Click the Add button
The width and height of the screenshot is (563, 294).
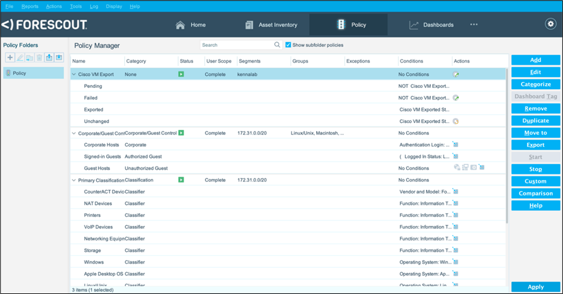535,60
